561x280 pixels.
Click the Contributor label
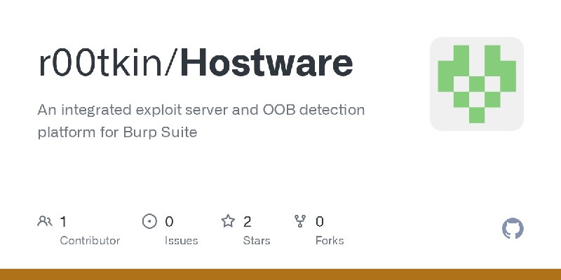[x=90, y=241]
